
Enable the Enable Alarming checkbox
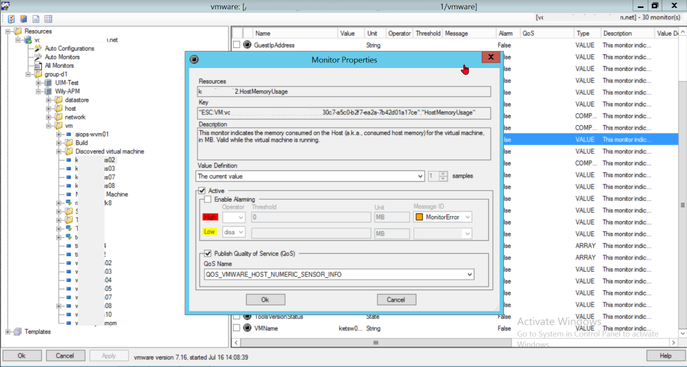[x=208, y=199]
